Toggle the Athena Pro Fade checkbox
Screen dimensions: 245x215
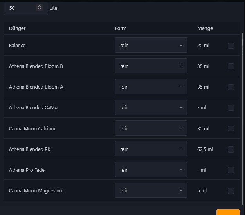231,170
